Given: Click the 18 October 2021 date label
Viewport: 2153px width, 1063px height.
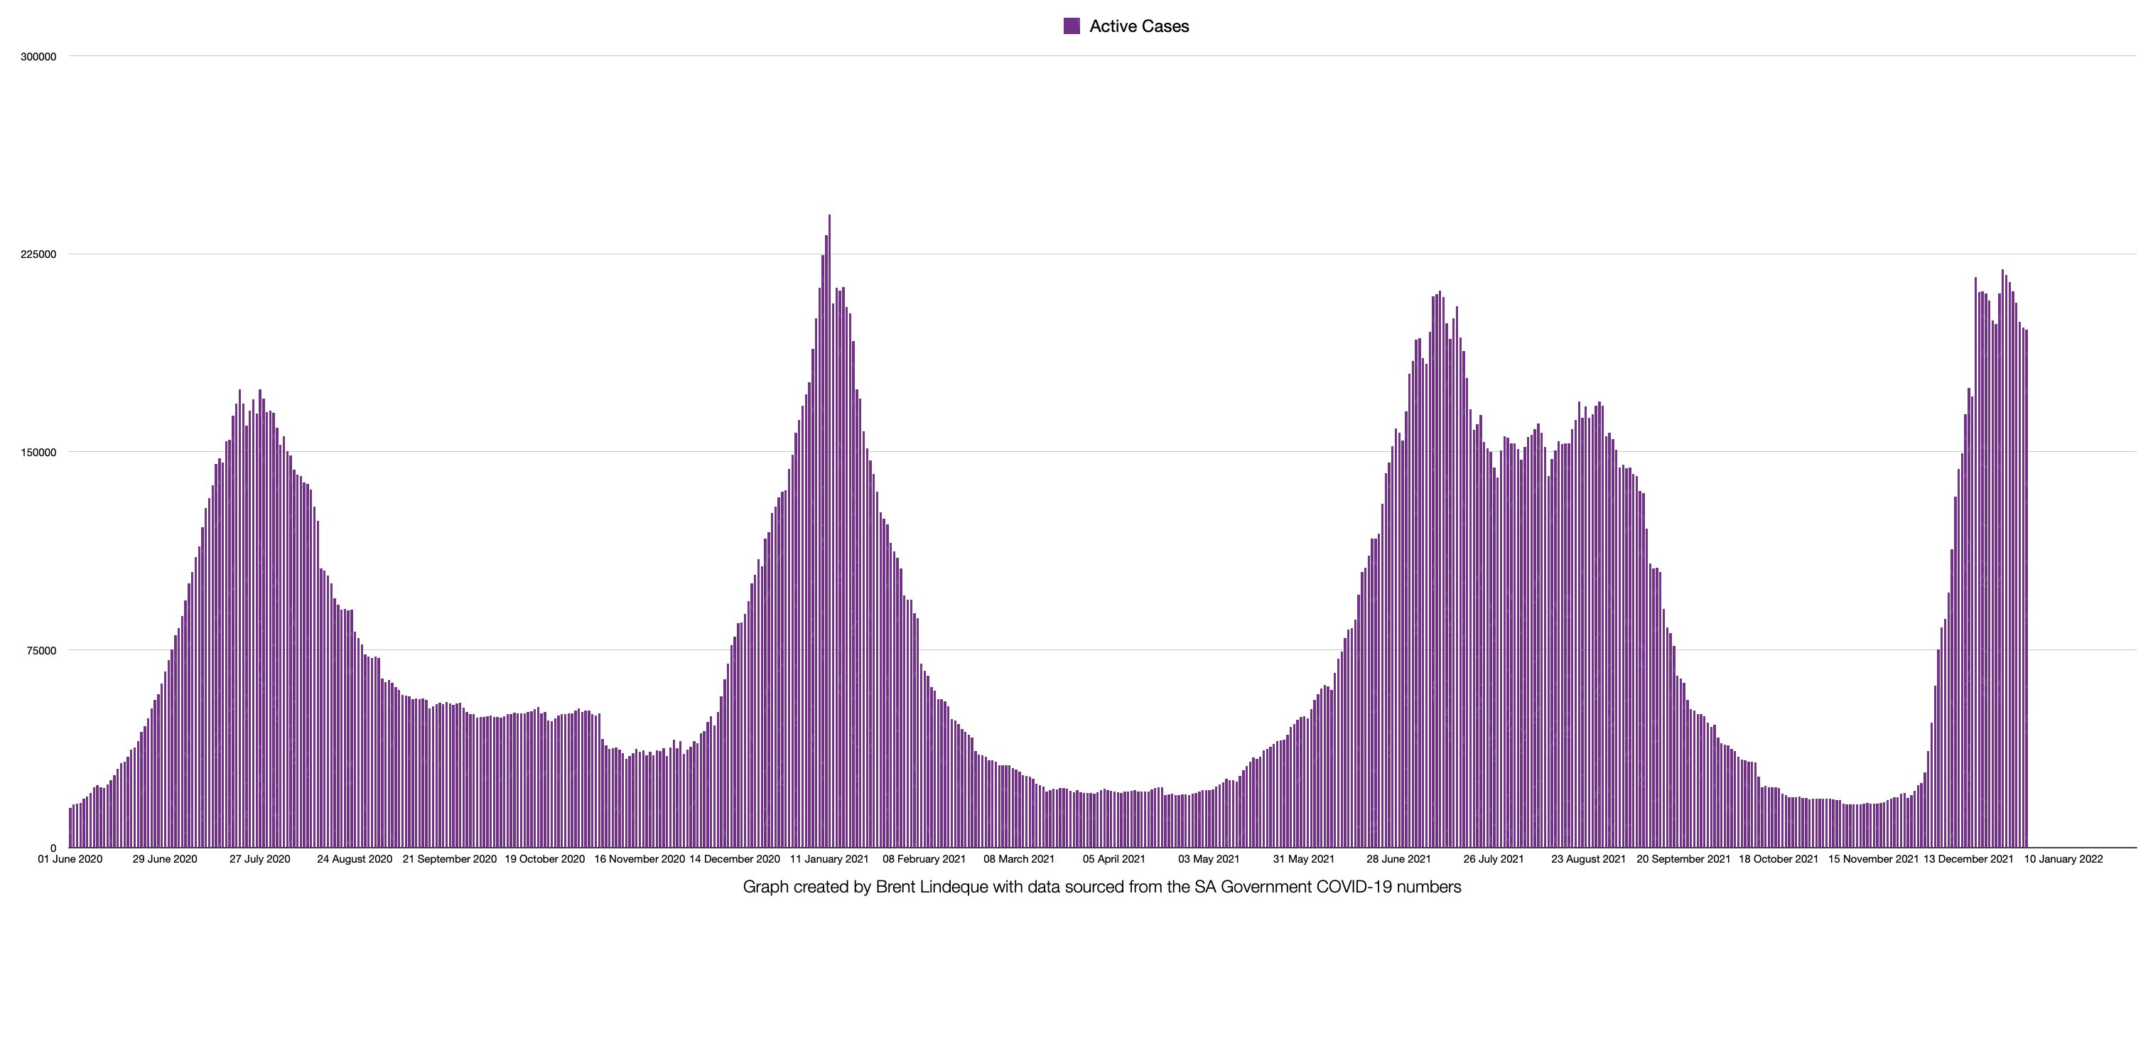Looking at the screenshot, I should click(x=1779, y=859).
